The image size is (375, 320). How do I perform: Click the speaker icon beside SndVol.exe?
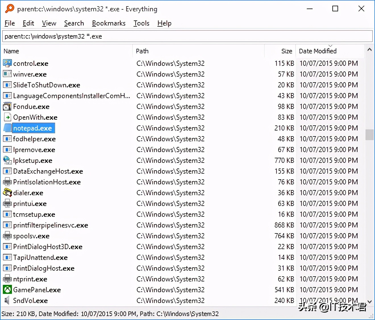(7, 300)
